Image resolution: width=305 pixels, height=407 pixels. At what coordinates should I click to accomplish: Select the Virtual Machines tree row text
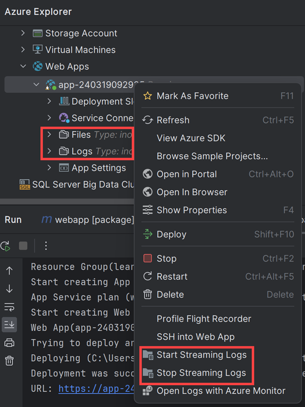(x=80, y=50)
